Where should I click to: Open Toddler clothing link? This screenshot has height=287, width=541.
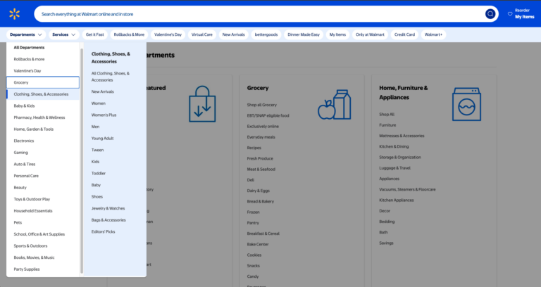(x=99, y=174)
